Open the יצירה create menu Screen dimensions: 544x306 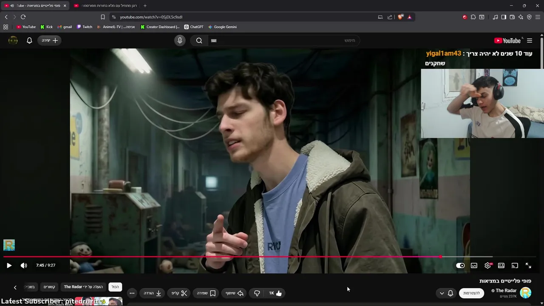click(50, 40)
